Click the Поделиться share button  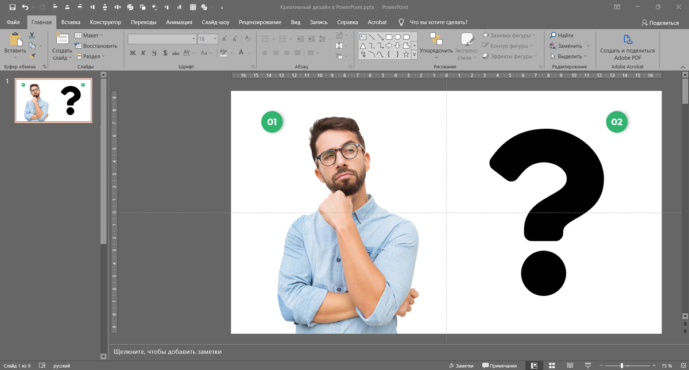[x=660, y=22]
